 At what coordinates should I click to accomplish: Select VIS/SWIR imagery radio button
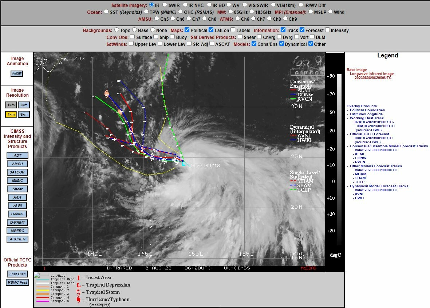[x=245, y=5]
